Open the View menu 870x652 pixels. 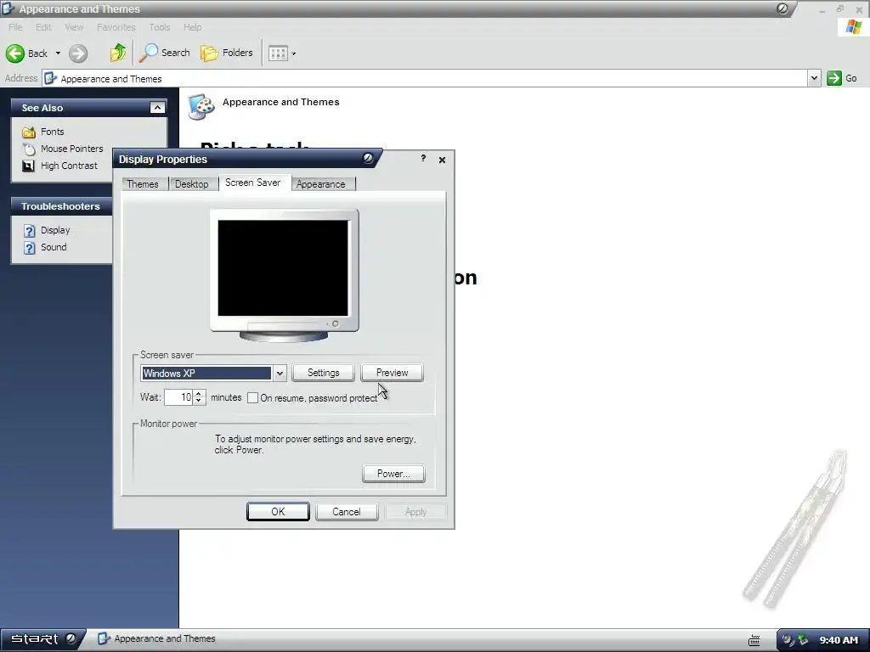click(74, 27)
